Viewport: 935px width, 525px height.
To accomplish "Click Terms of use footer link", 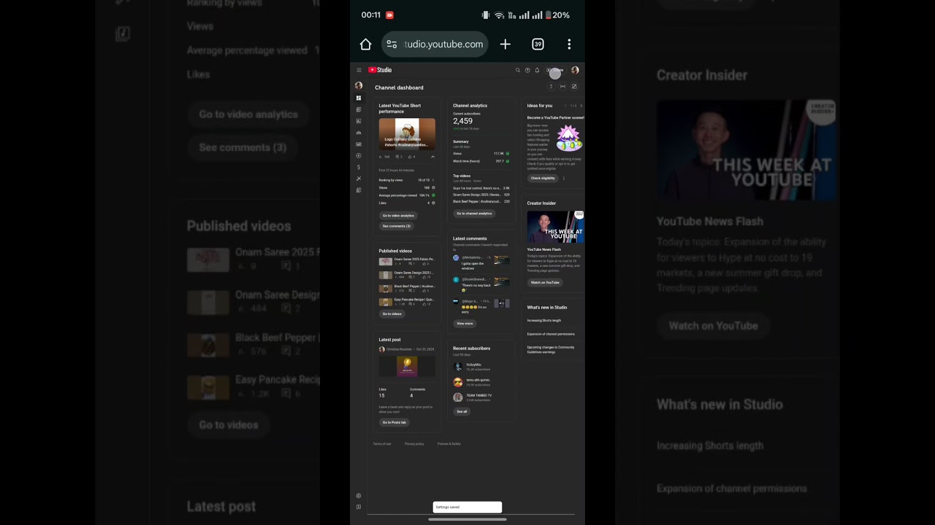I will (382, 443).
